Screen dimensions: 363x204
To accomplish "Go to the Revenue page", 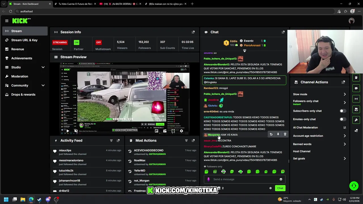I will [x=25, y=49].
